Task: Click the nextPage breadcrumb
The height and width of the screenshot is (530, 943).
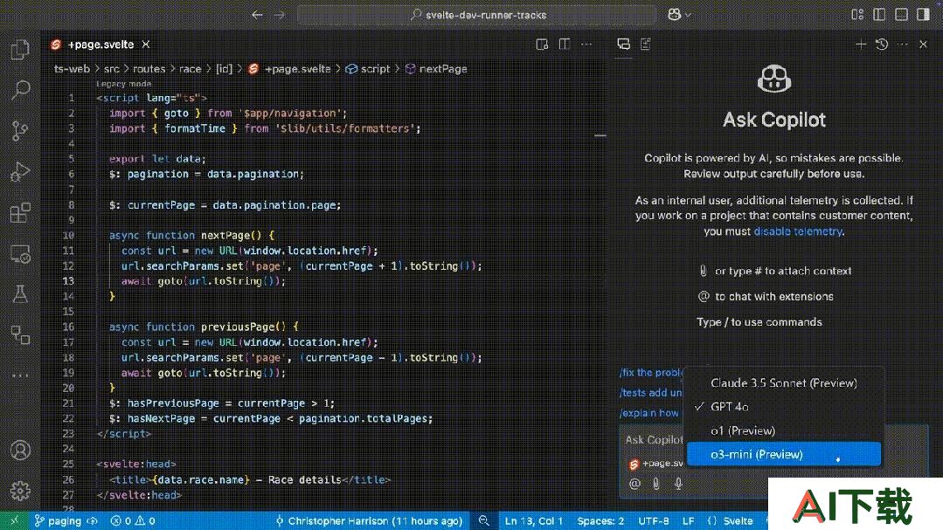Action: coord(436,69)
